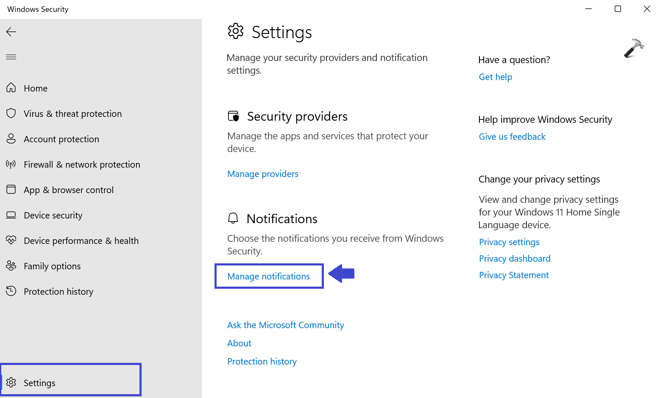This screenshot has height=398, width=660.
Task: Open the Manage notifications link
Action: coord(268,276)
